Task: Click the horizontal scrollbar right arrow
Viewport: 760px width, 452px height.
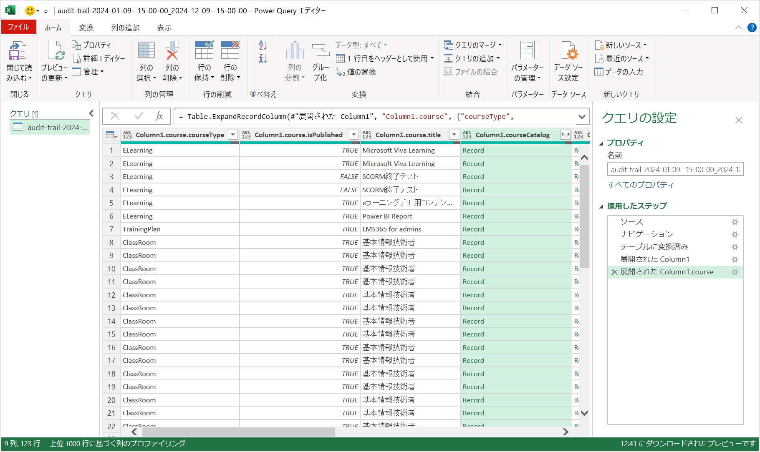Action: 566,432
